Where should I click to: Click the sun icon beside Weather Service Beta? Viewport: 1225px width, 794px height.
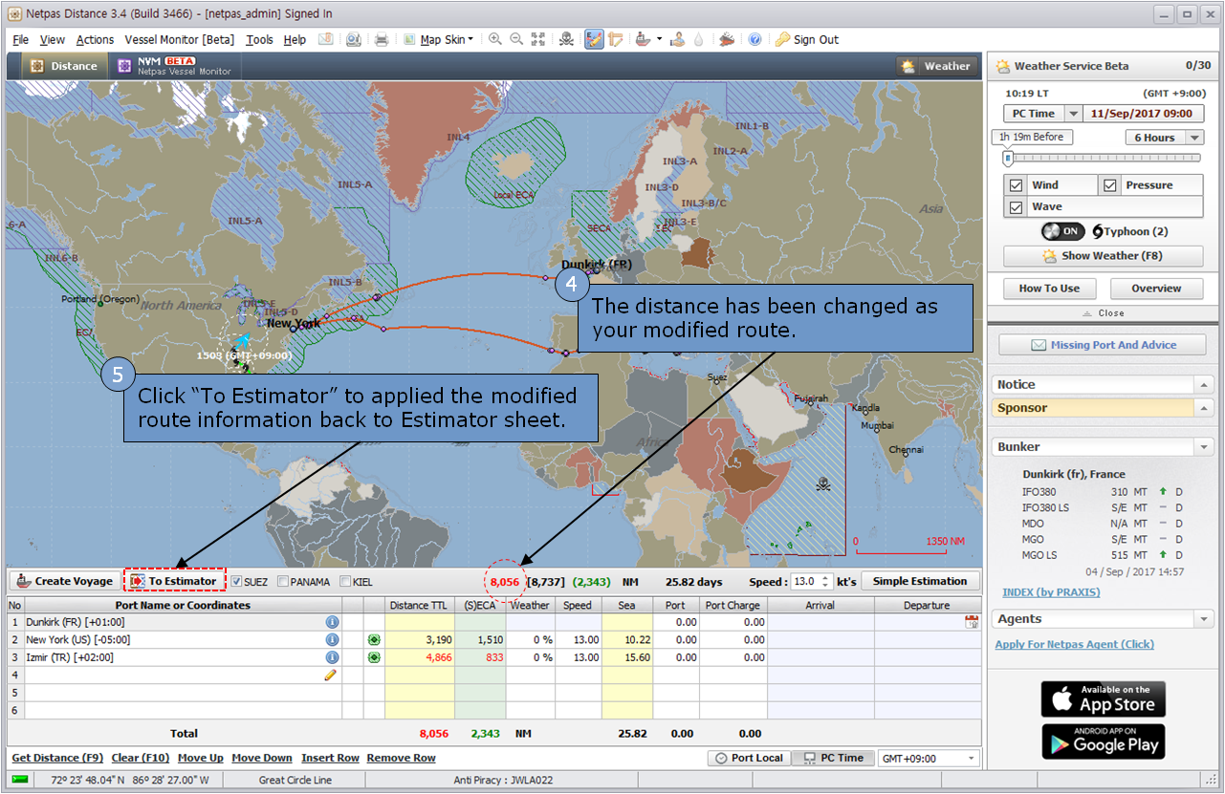click(1003, 66)
